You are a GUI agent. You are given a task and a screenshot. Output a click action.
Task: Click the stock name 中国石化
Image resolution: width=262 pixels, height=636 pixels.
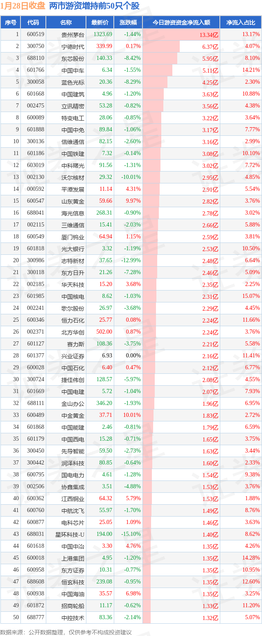(73, 368)
